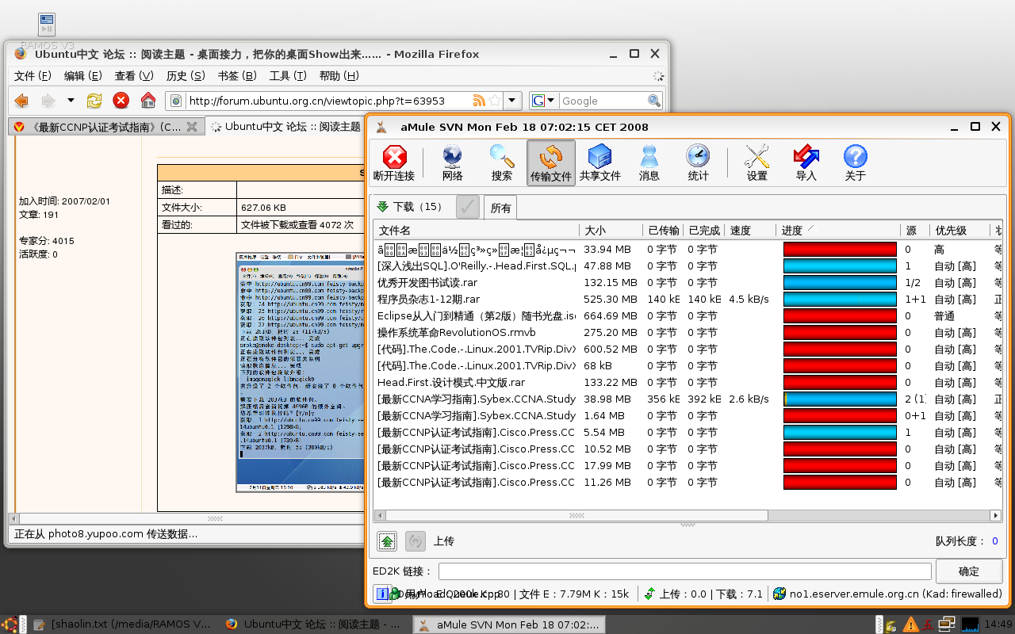The image size is (1015, 634).
Task: Click the 导入 import toolbar icon
Action: click(x=806, y=156)
